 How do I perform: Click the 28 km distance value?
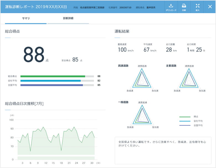point(171,50)
